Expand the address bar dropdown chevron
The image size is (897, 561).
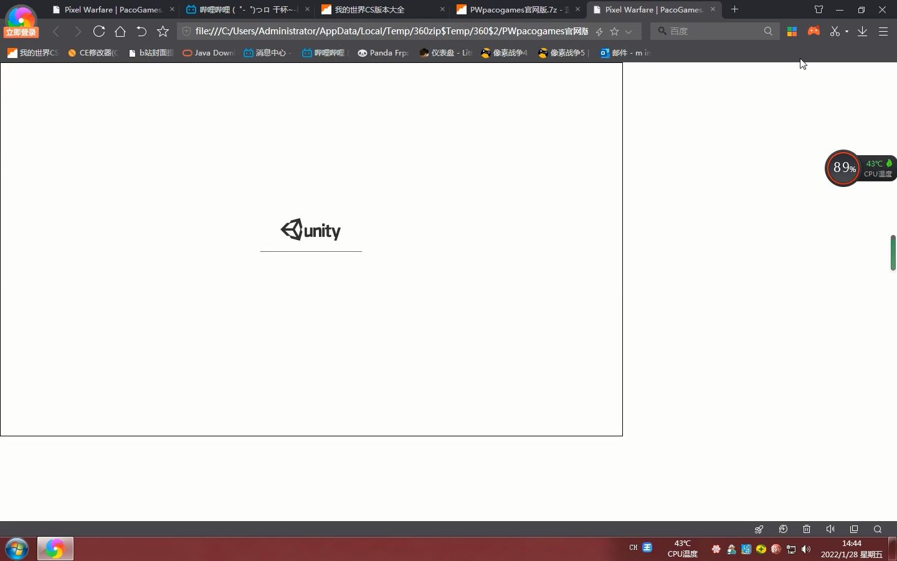pyautogui.click(x=629, y=31)
